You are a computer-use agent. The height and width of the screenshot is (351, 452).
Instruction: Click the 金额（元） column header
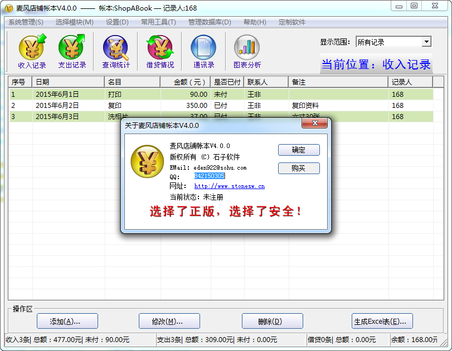186,82
